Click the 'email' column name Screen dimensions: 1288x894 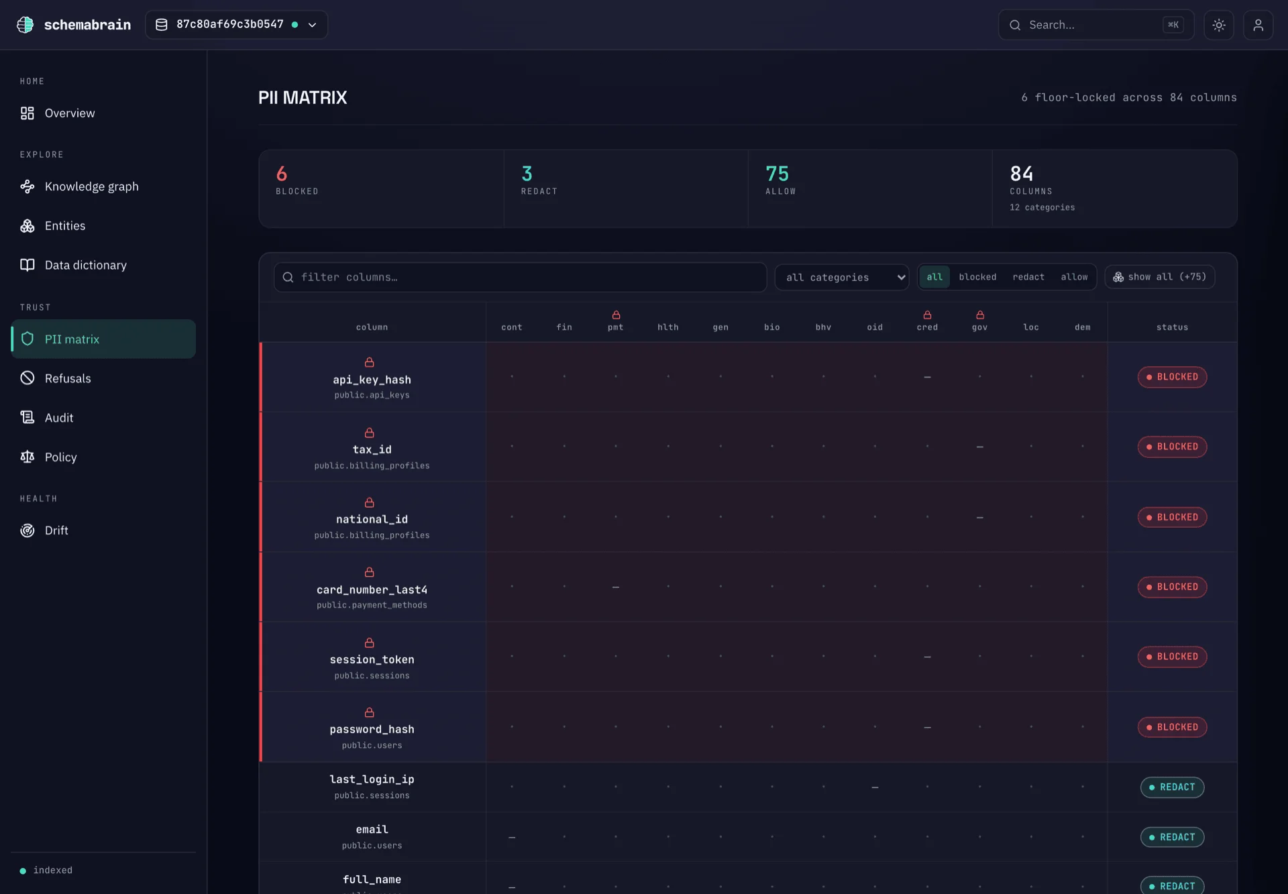(x=372, y=830)
